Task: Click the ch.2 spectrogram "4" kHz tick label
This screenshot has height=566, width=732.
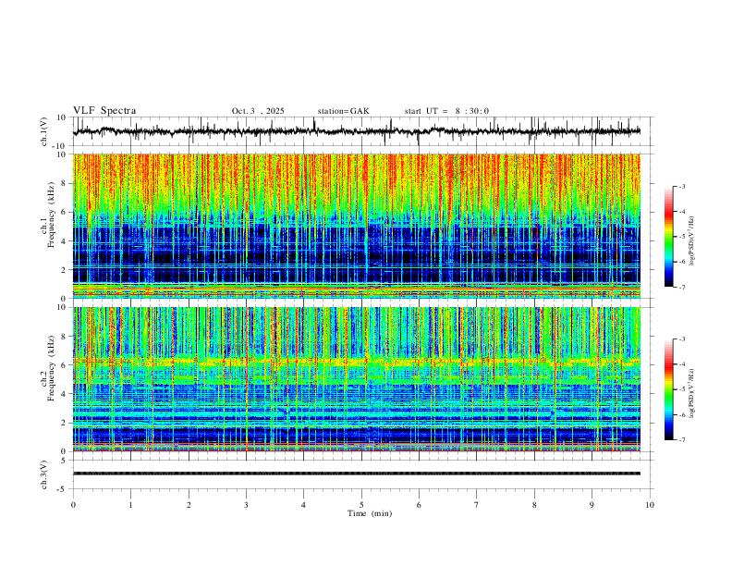Action: (x=65, y=394)
